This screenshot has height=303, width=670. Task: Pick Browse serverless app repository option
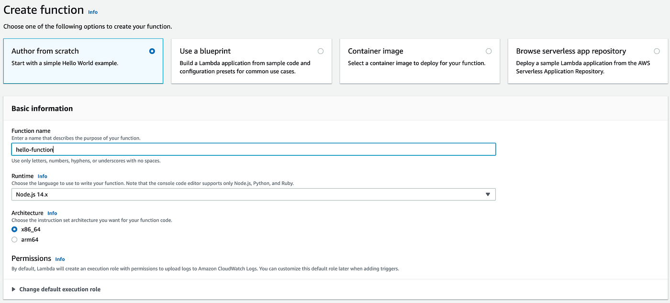[657, 51]
